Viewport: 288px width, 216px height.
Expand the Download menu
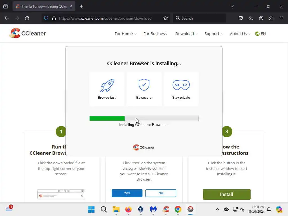[x=186, y=34]
